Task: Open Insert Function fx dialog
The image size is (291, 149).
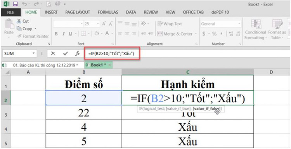Action: pos(77,54)
